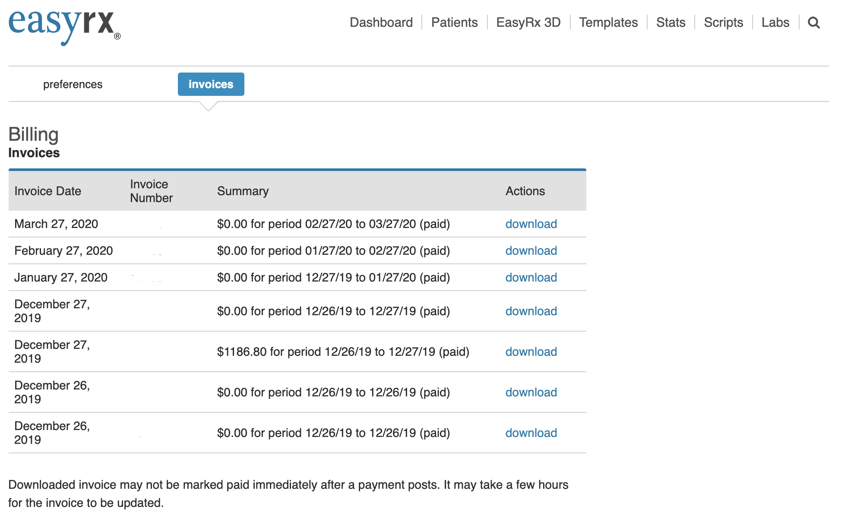Image resolution: width=854 pixels, height=519 pixels.
Task: Open the Dashboard menu item
Action: point(381,22)
